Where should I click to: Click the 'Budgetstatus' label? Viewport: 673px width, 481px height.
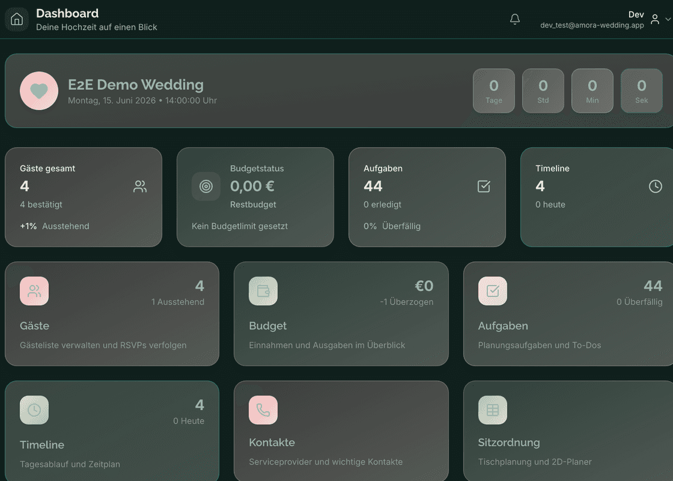coord(257,168)
